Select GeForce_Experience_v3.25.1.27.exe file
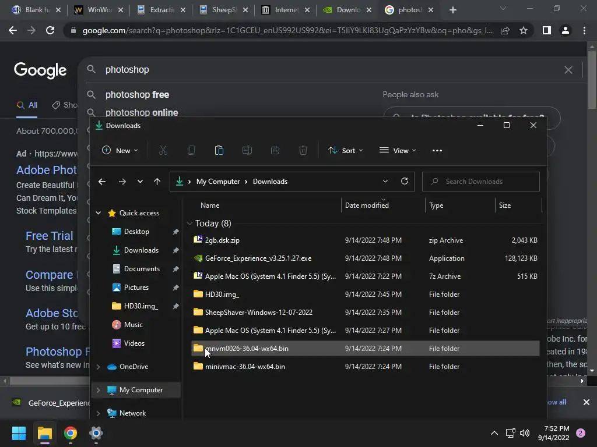Screen dimensions: 597x447 (258, 258)
